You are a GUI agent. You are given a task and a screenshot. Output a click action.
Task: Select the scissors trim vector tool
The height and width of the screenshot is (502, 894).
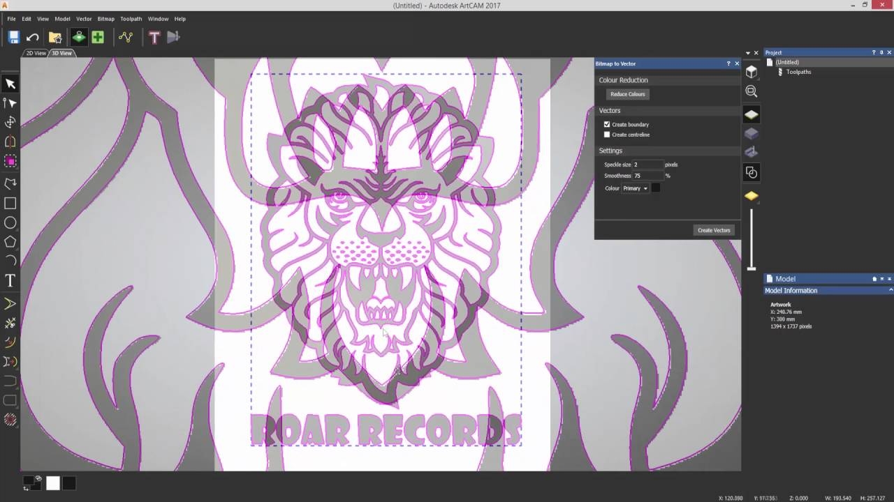[x=10, y=323]
